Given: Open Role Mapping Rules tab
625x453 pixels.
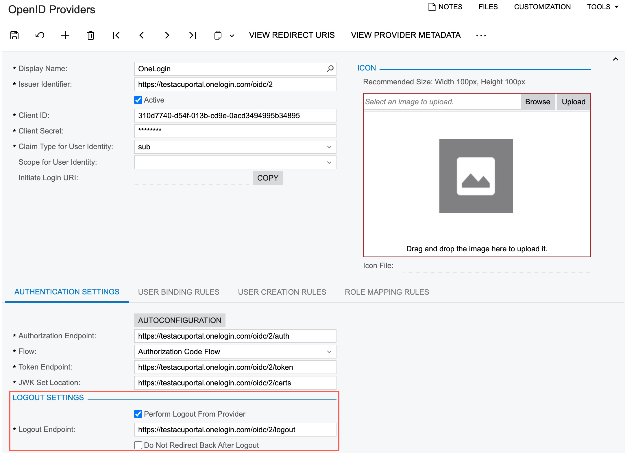Looking at the screenshot, I should click(387, 292).
